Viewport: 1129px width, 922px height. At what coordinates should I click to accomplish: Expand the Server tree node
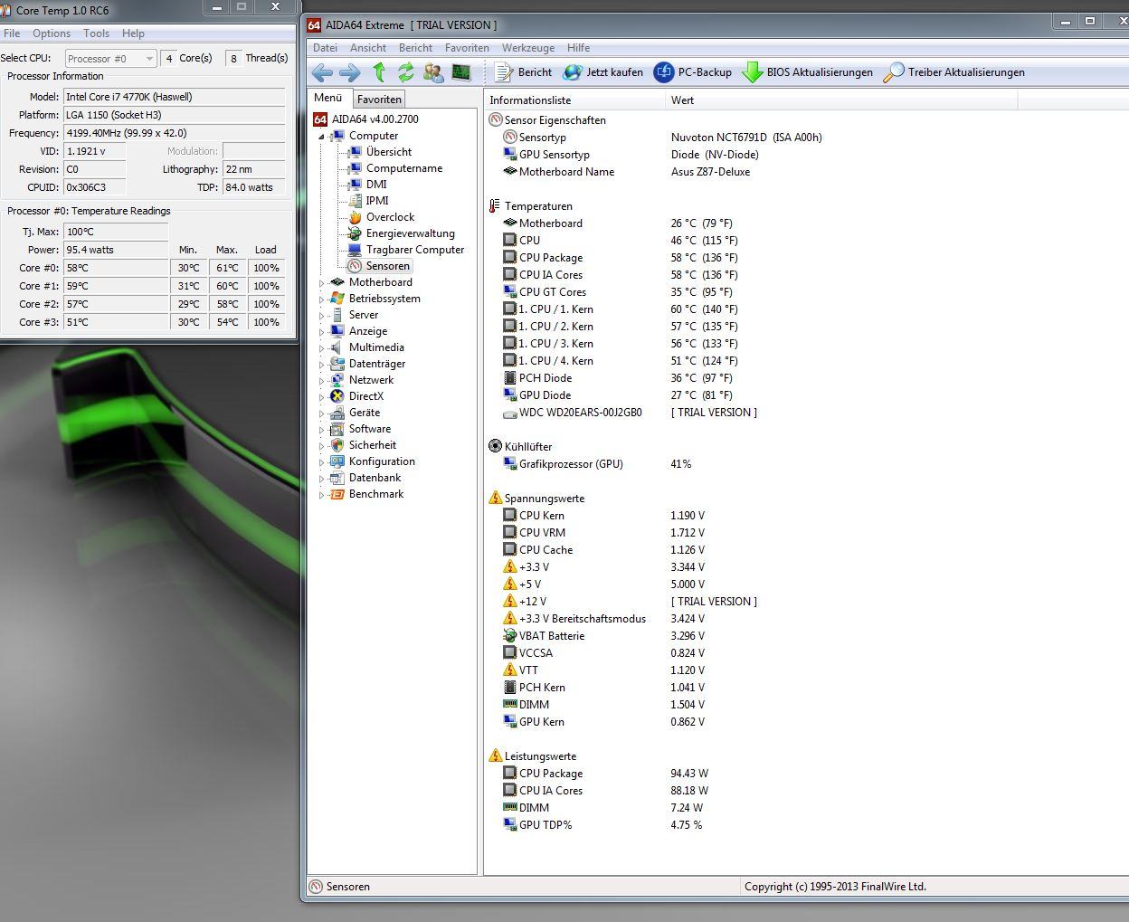[321, 315]
